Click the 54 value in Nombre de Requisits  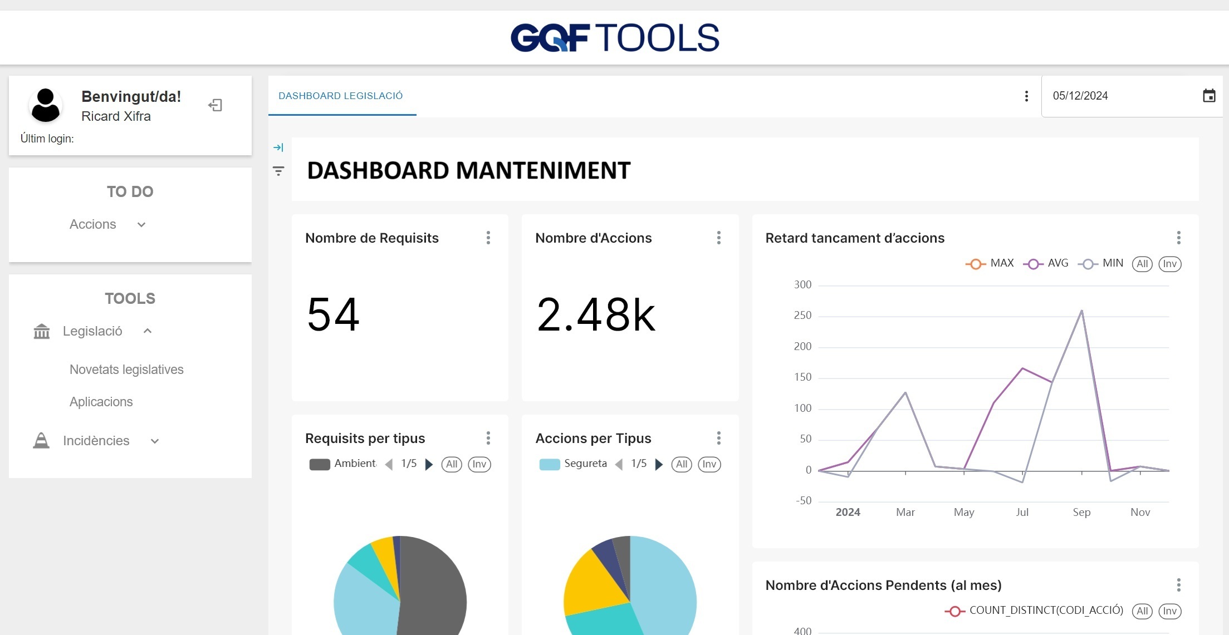coord(334,315)
